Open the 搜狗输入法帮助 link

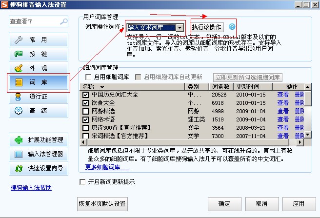click(x=31, y=188)
